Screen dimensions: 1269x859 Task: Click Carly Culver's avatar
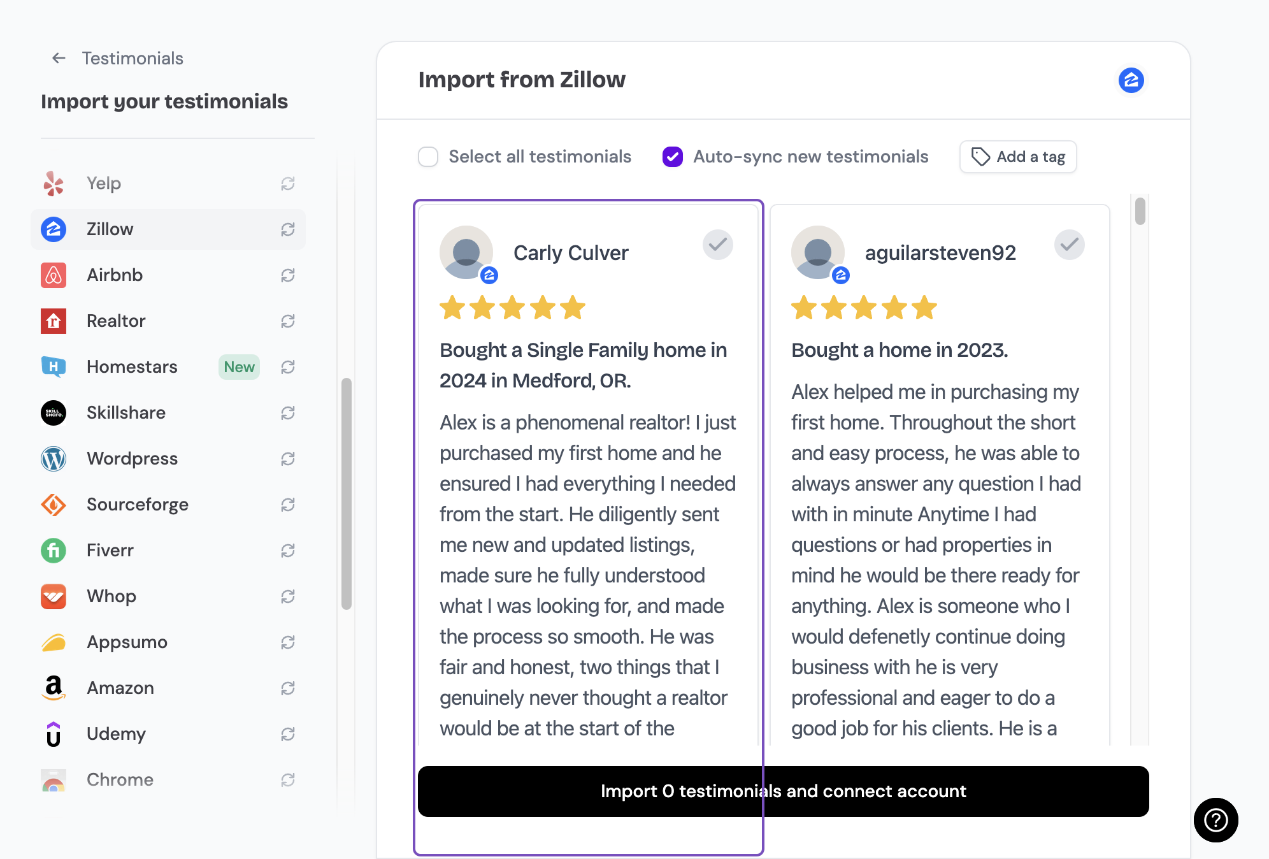(x=466, y=252)
